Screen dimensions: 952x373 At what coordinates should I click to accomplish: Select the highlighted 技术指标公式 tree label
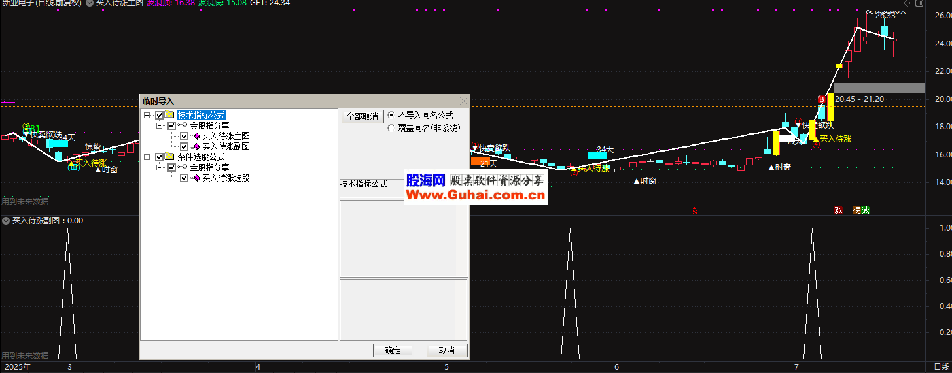point(202,115)
